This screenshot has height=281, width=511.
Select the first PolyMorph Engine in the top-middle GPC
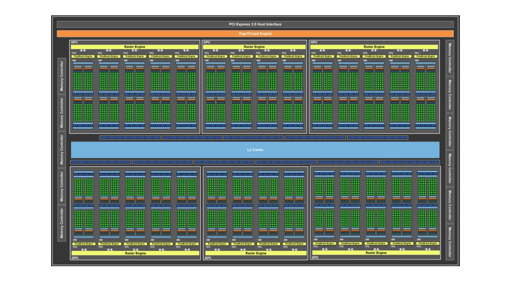(x=215, y=55)
